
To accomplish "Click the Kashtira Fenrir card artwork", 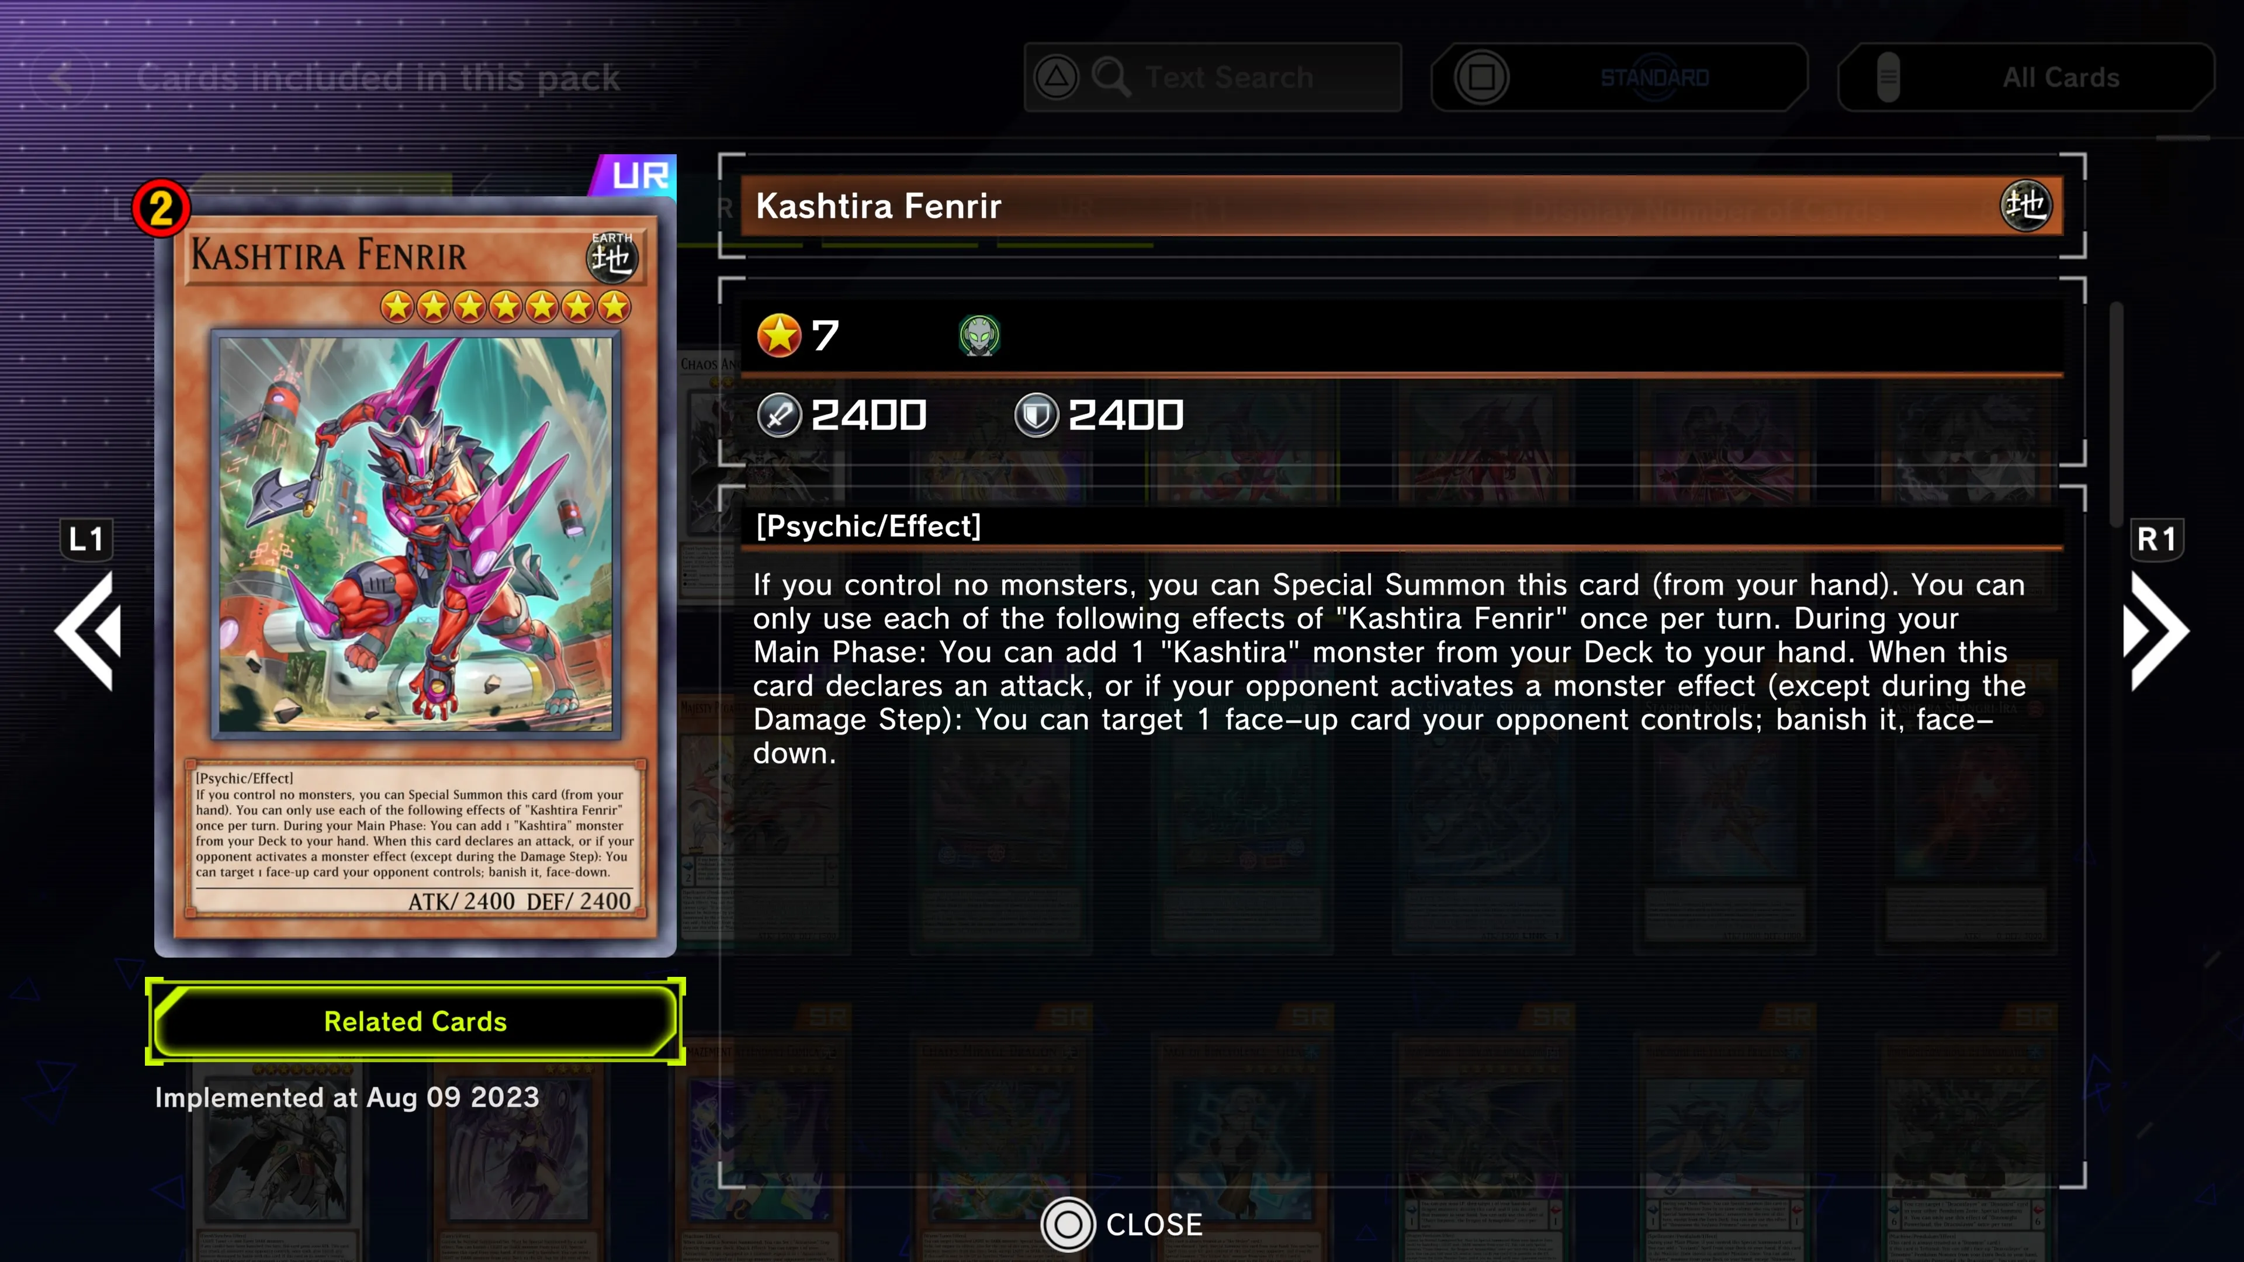I will (x=415, y=534).
